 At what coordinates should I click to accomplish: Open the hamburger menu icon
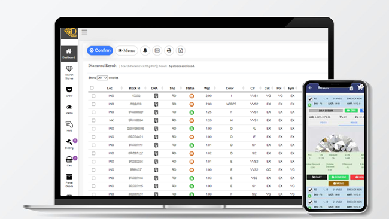[84, 32]
